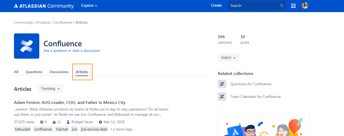Viewport: 344px width, 136px height.
Task: Click the clock icon beside Mar 12, 2018
Action: tap(100, 122)
